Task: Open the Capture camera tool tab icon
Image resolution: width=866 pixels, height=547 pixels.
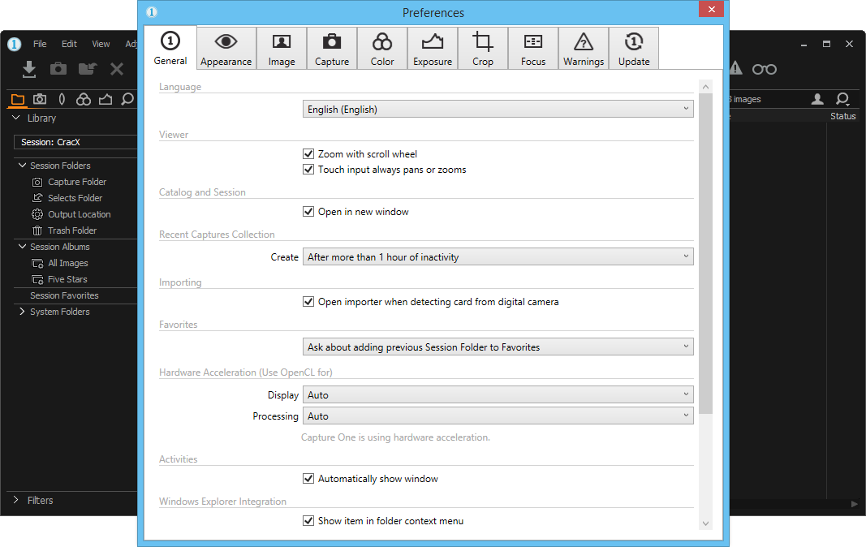Action: (40, 99)
